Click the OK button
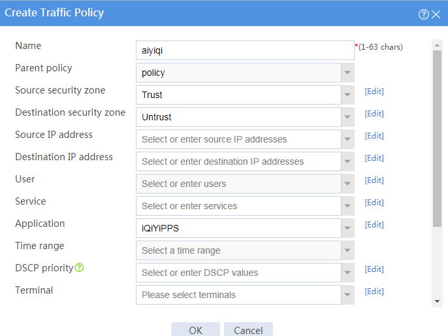448x336 pixels. pos(195,329)
